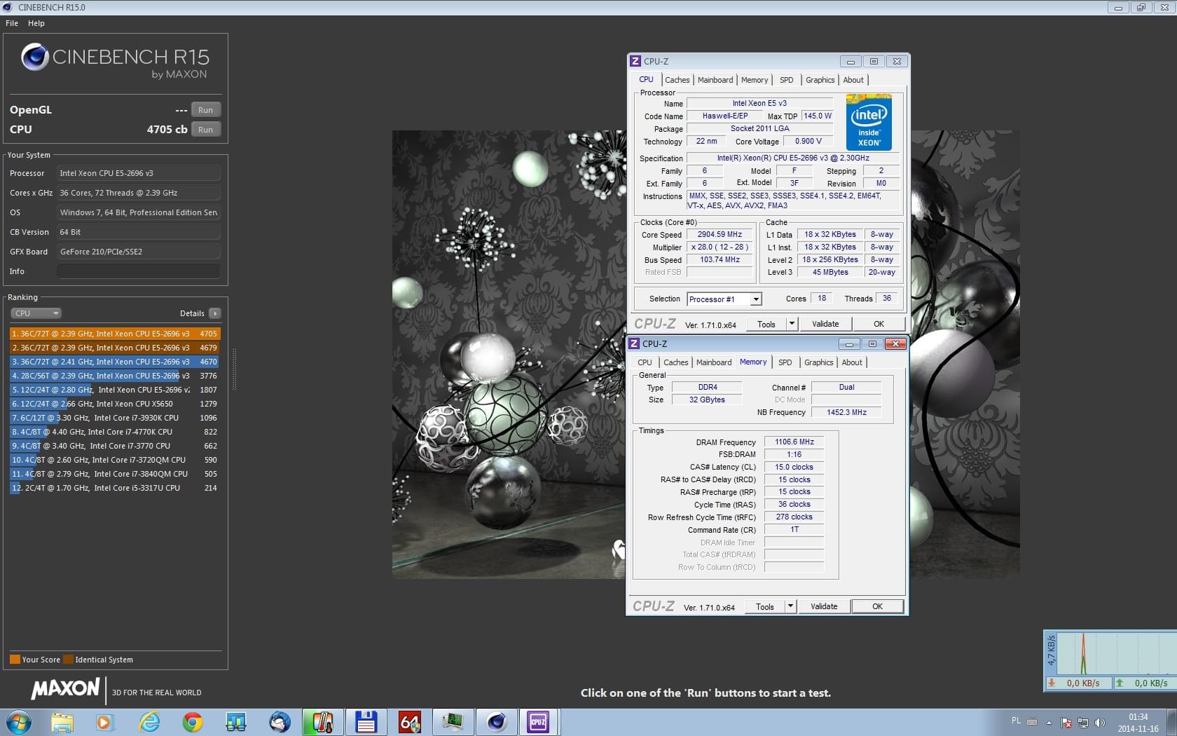This screenshot has height=736, width=1177.
Task: Open CPU-Z from the taskbar
Action: coord(538,722)
